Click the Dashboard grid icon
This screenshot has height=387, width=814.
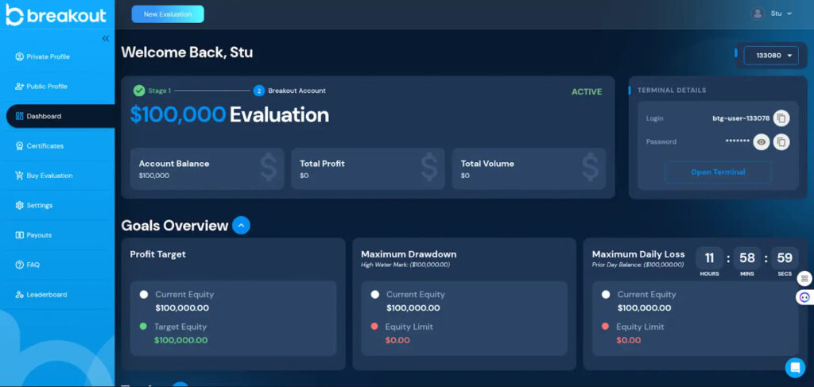pos(20,116)
